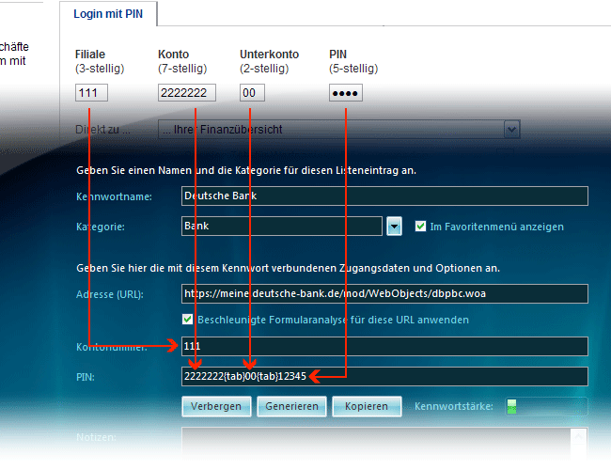Click the PIN field with tab sequence
The image size is (611, 470).
point(384,377)
